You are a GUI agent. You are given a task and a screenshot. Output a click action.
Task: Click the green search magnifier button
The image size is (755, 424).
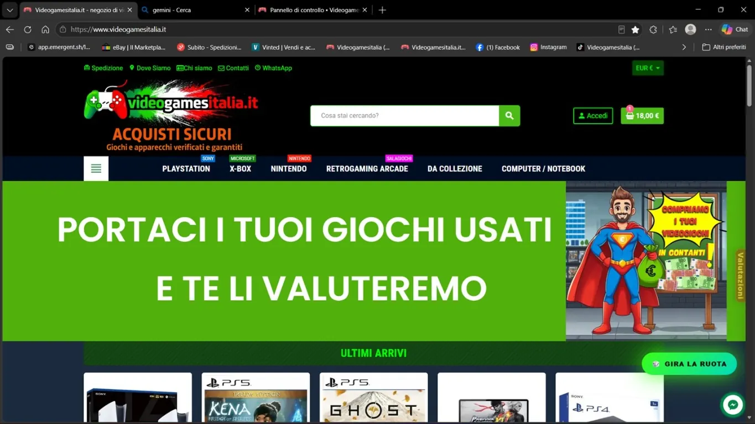pos(509,116)
